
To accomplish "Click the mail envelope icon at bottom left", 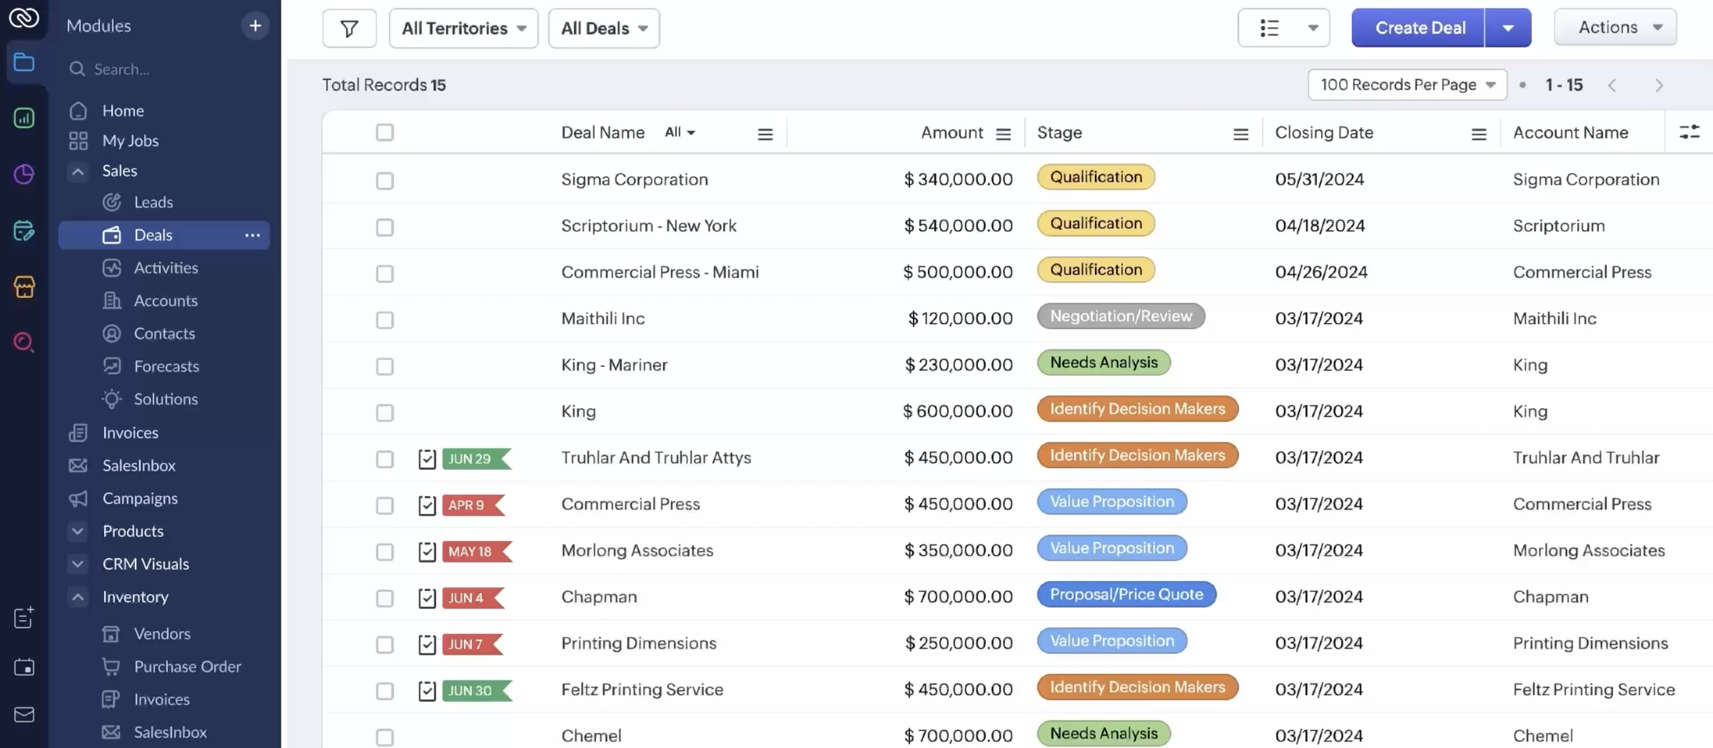I will pos(25,715).
